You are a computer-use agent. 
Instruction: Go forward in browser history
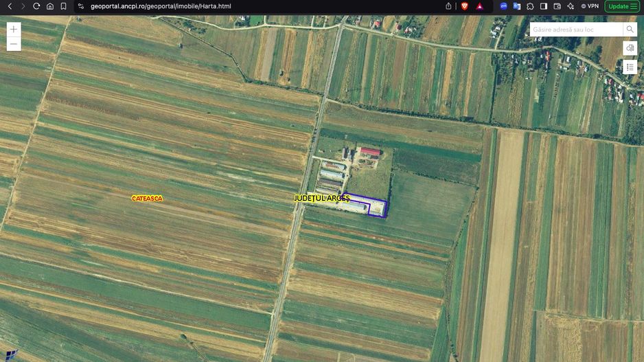coord(23,6)
